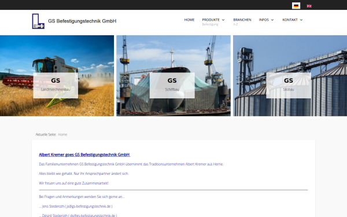Click the GS Schiffbau overlay box
The height and width of the screenshot is (217, 347).
pos(172,85)
